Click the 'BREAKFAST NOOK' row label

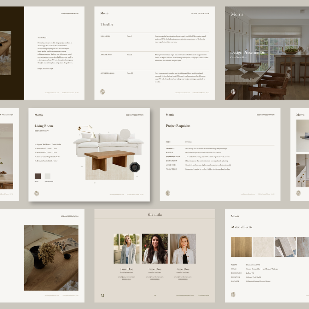pos(173,157)
